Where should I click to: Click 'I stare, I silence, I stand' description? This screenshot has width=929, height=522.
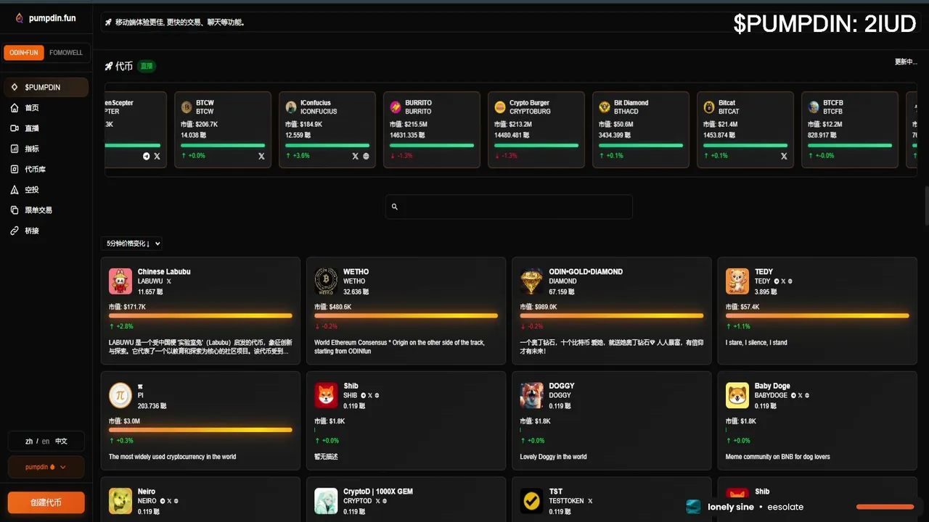(756, 342)
